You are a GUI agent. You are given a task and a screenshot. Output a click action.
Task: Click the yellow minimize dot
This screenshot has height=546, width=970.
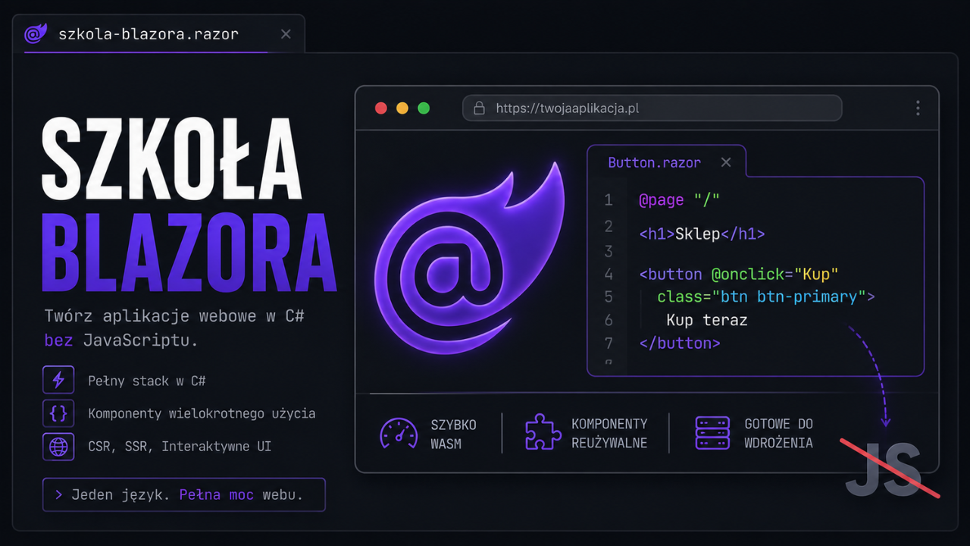pos(402,108)
